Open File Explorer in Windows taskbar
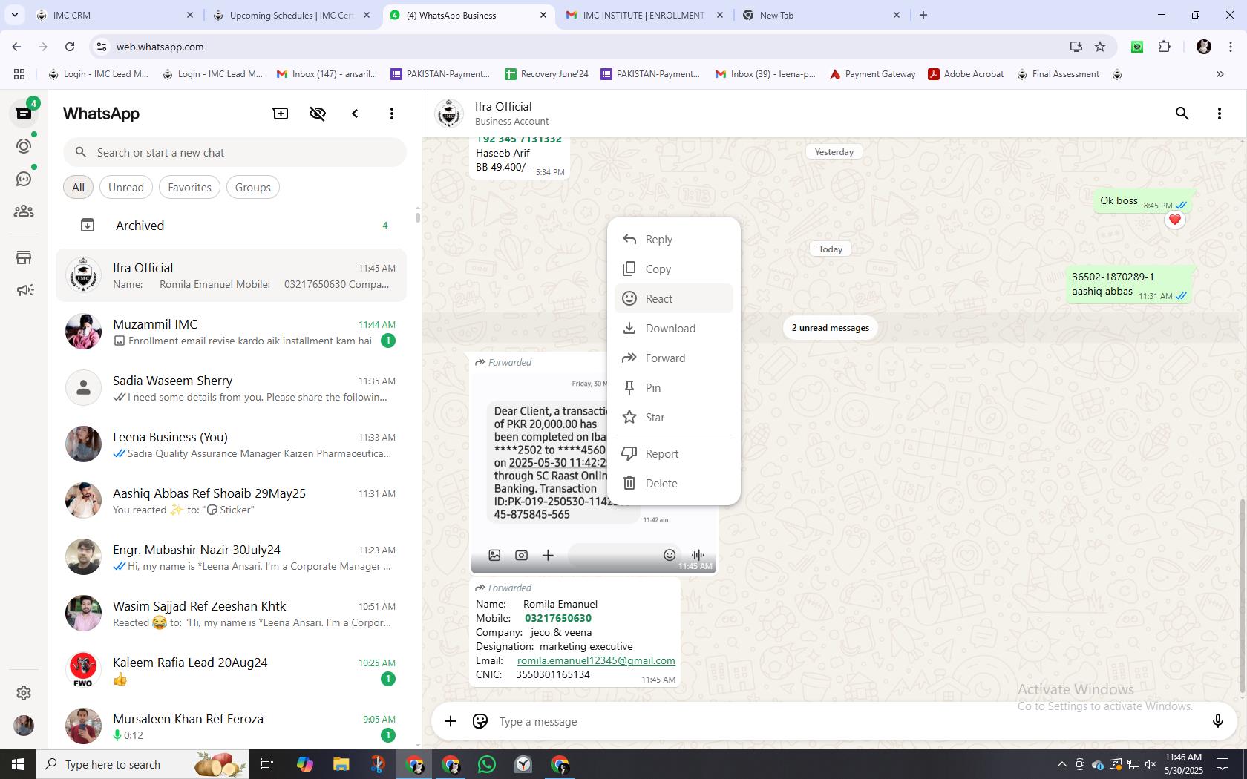Viewport: 1247px width, 779px height. coord(341,764)
